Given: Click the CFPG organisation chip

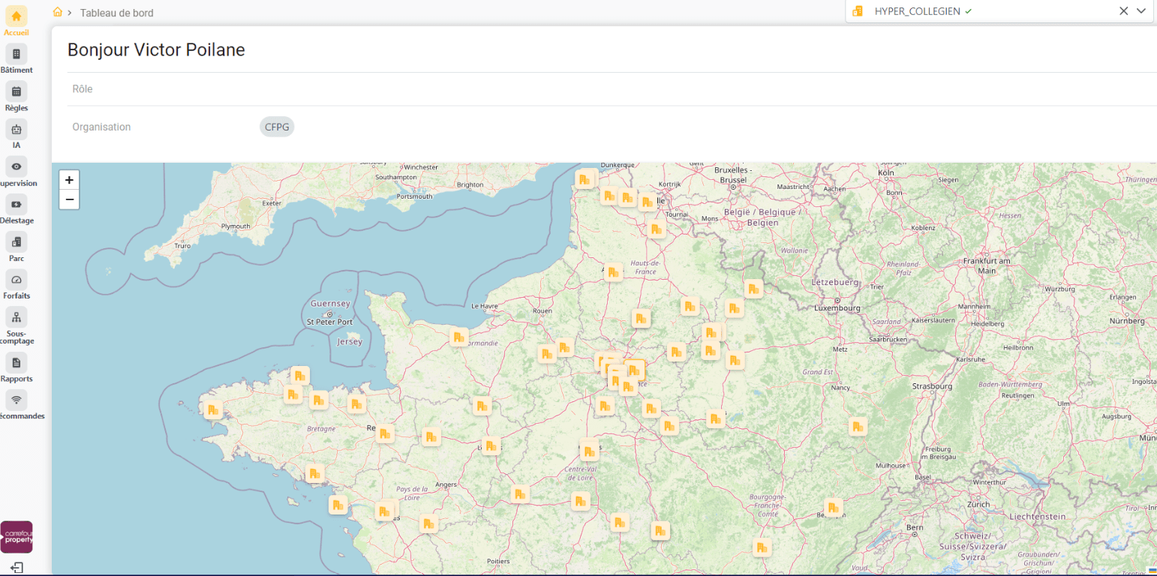Looking at the screenshot, I should pyautogui.click(x=277, y=127).
